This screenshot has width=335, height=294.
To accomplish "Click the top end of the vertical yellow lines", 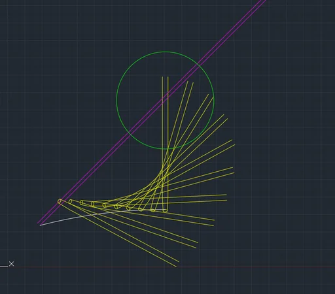I will (165, 77).
